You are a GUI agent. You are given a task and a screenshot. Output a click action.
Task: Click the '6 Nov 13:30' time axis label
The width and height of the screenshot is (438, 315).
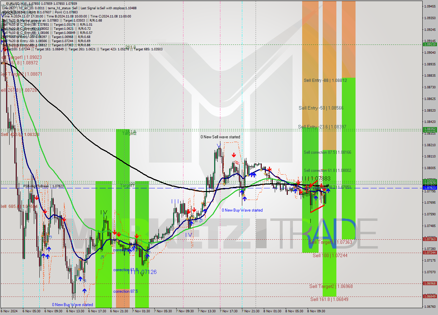tap(76, 311)
